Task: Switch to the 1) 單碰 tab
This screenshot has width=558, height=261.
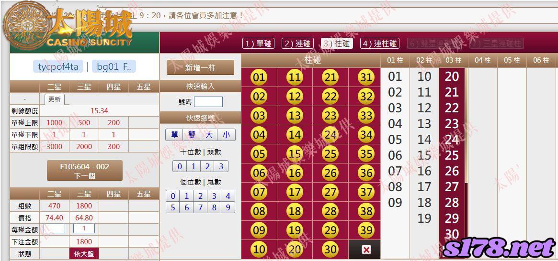Action: pos(258,43)
